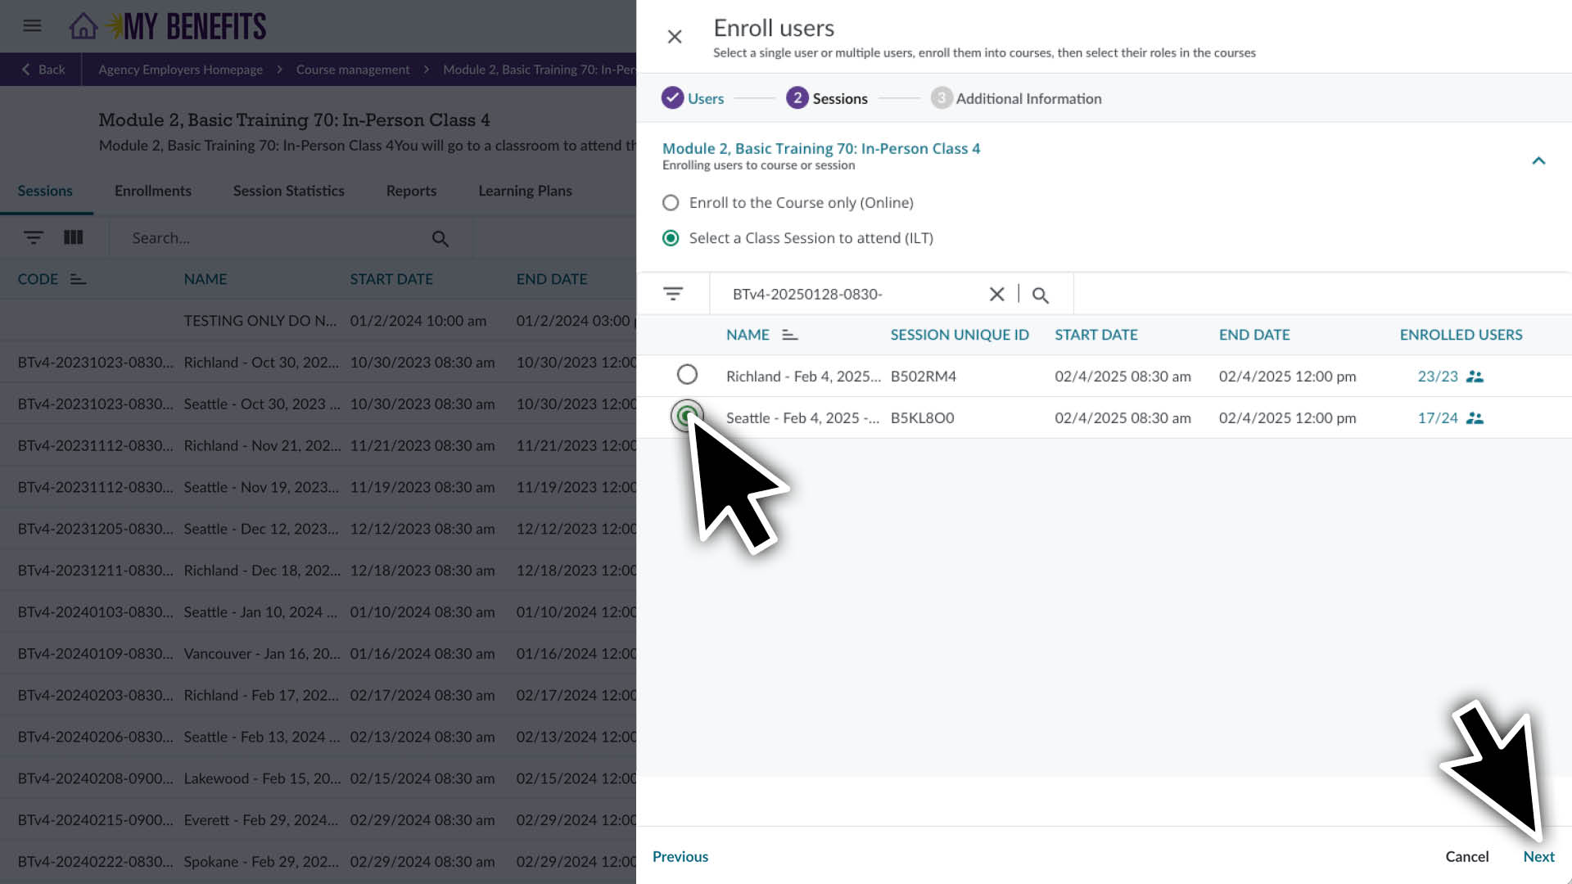This screenshot has height=884, width=1572.
Task: Click Next to continue enrollment
Action: (x=1538, y=856)
